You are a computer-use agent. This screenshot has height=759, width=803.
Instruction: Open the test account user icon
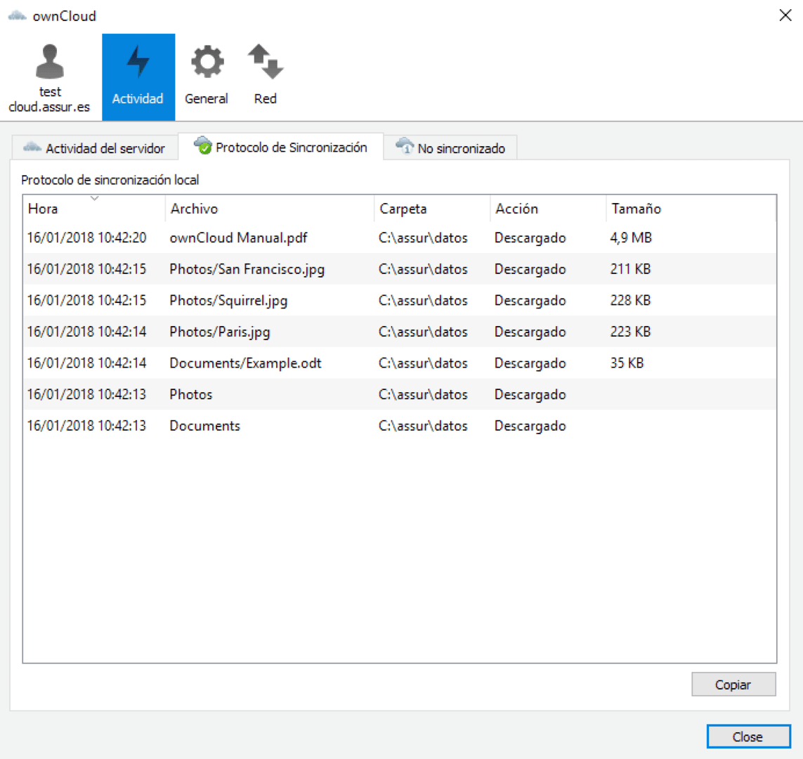pos(49,63)
